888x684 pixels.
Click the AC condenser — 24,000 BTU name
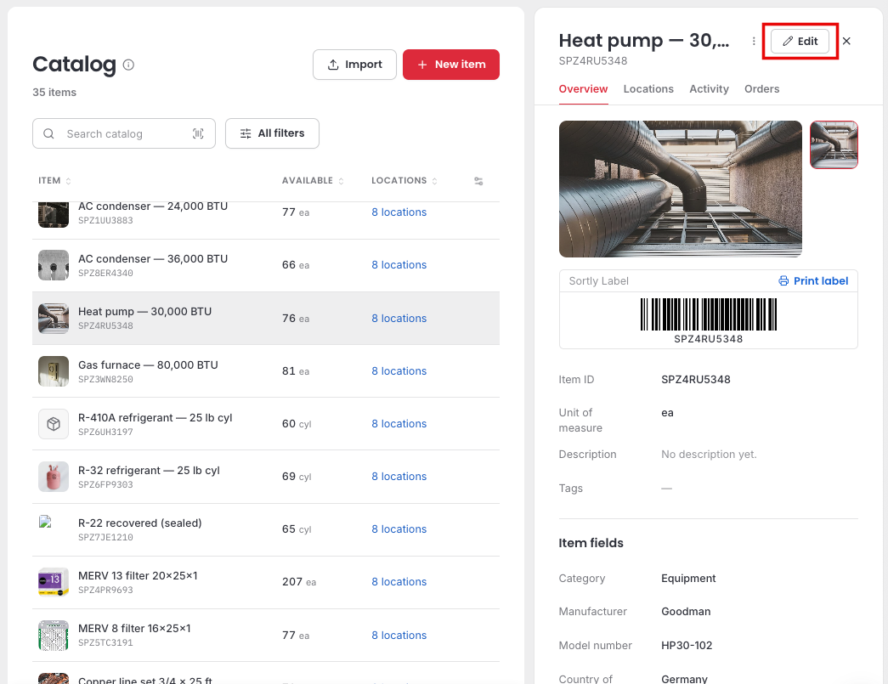(153, 206)
